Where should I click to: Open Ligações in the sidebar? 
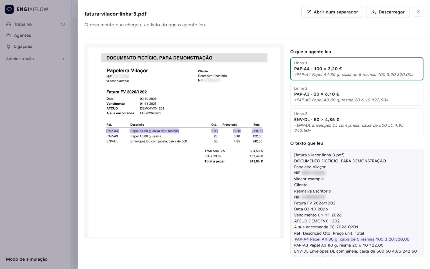click(x=36, y=46)
